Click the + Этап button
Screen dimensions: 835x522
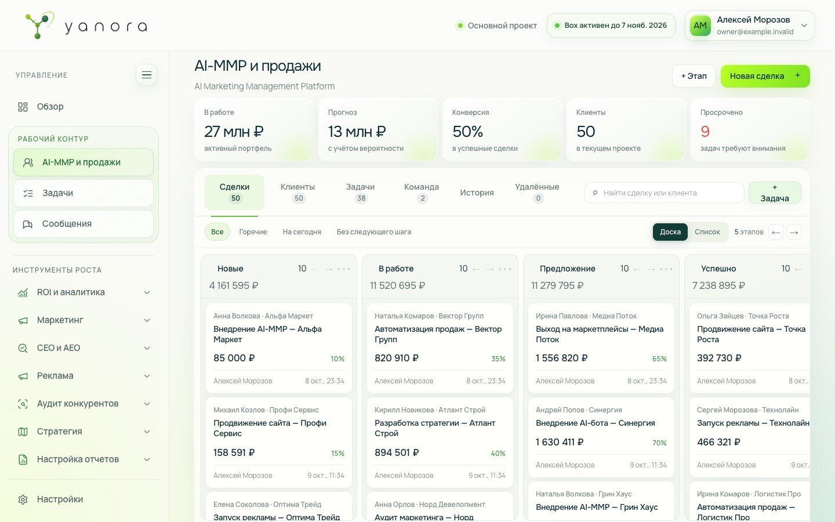point(694,76)
